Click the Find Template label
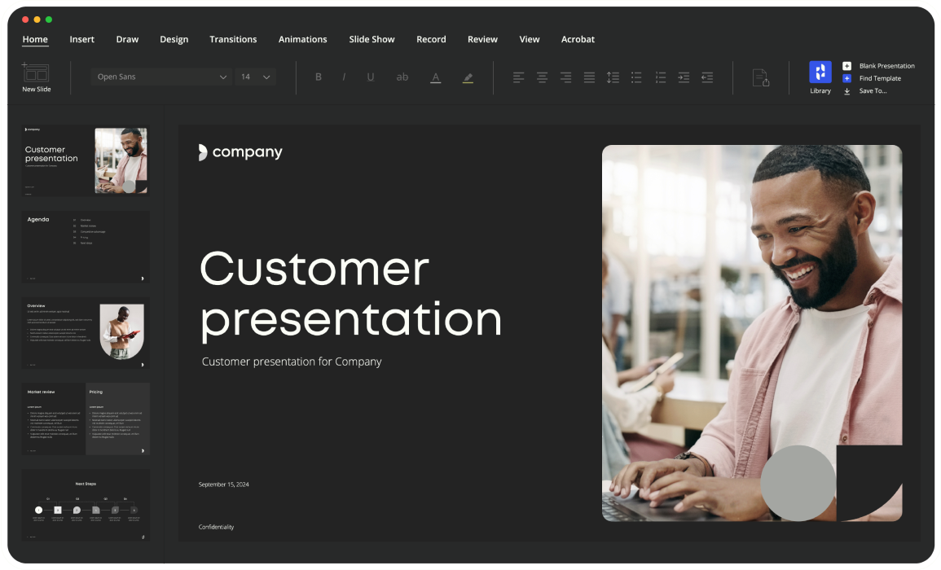Viewport: 941px width, 570px height. click(x=880, y=79)
